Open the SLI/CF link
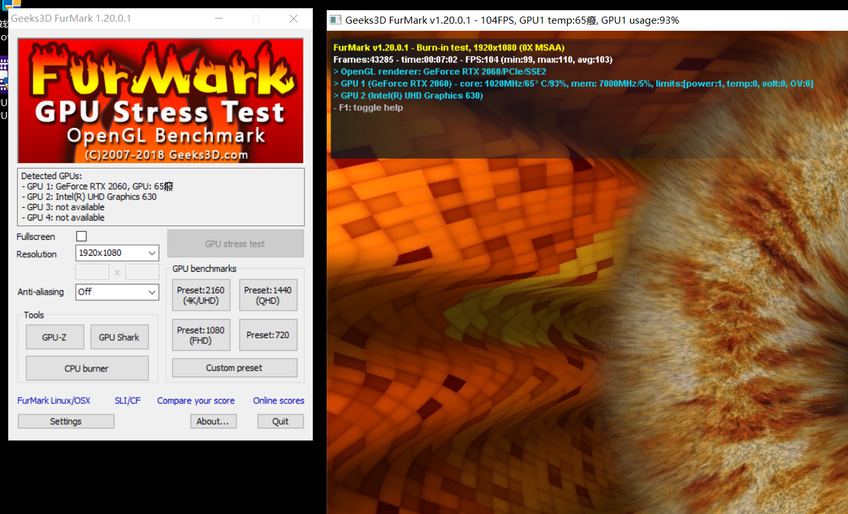Viewport: 848px width, 514px height. coord(127,401)
